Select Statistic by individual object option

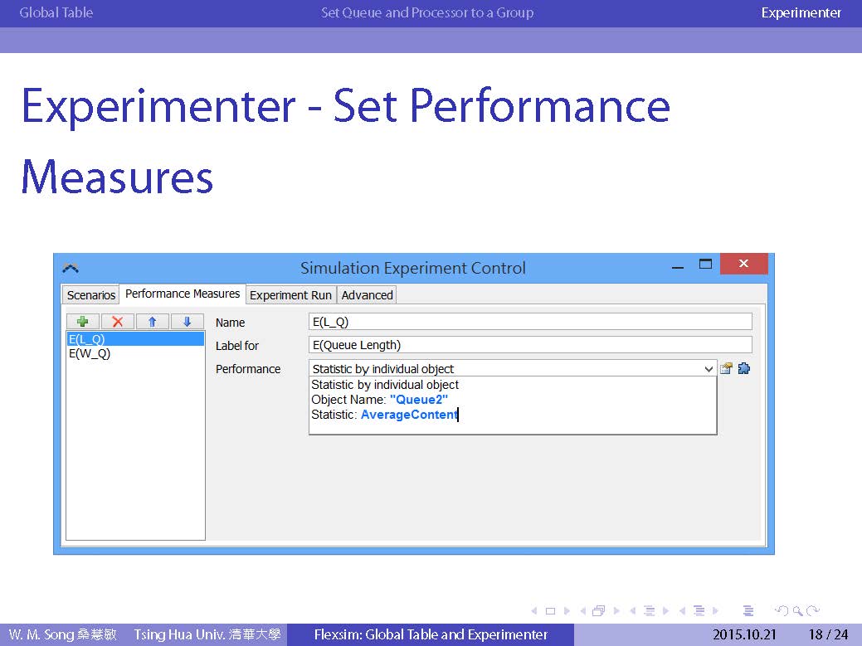tap(385, 385)
